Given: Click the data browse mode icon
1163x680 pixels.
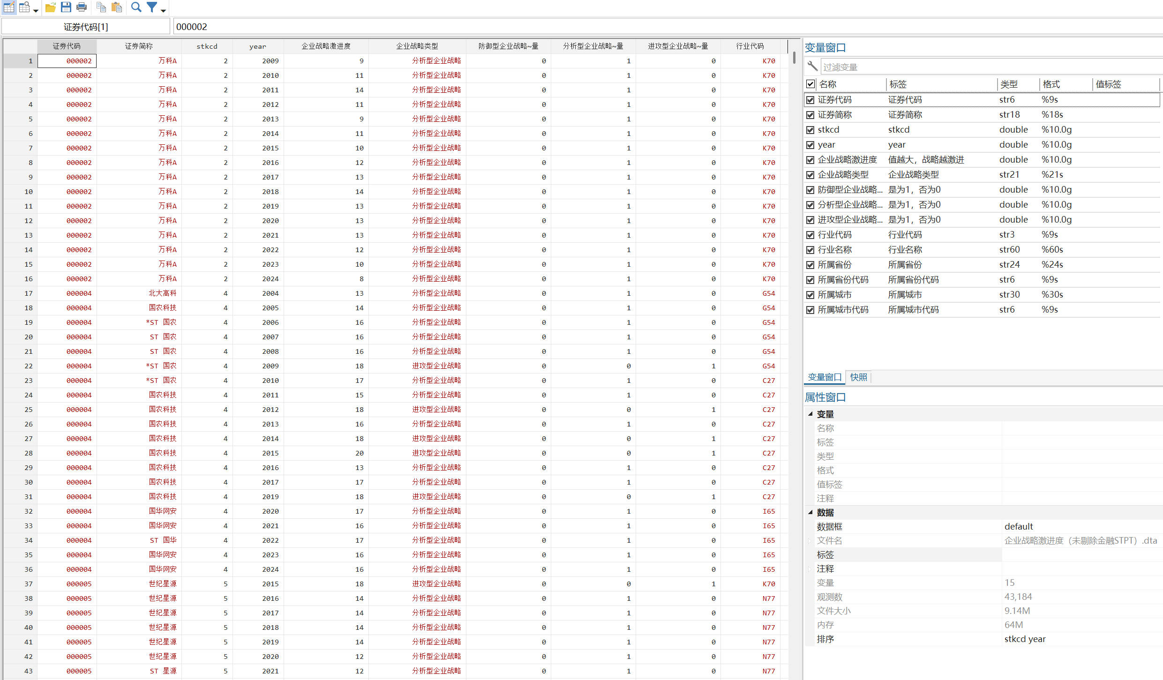Looking at the screenshot, I should (24, 7).
